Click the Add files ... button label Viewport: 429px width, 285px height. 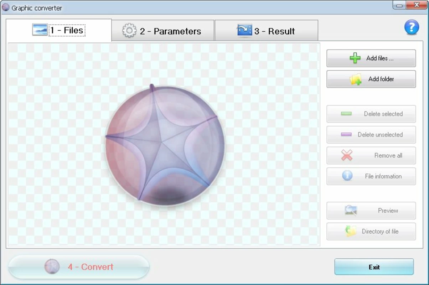click(x=380, y=58)
